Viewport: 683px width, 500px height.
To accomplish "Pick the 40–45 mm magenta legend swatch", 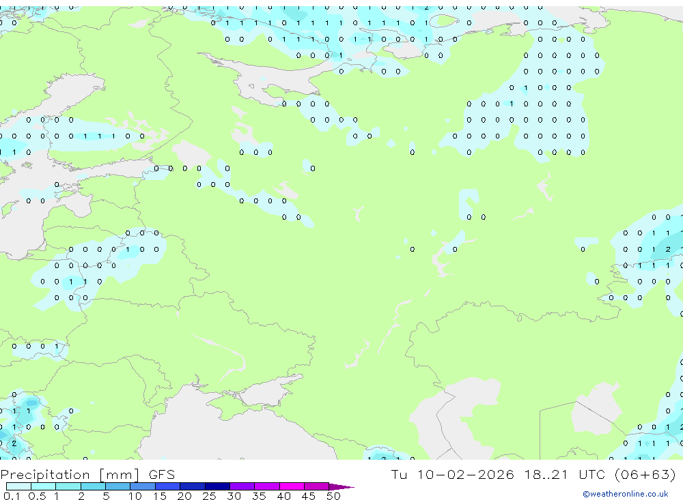I will [292, 486].
